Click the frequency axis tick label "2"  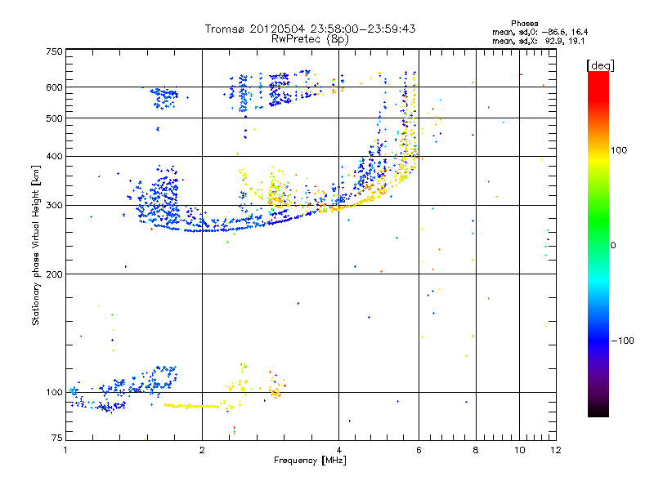click(202, 450)
